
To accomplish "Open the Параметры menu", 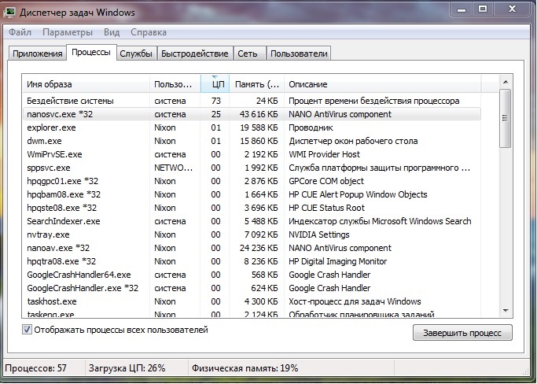I will [68, 32].
